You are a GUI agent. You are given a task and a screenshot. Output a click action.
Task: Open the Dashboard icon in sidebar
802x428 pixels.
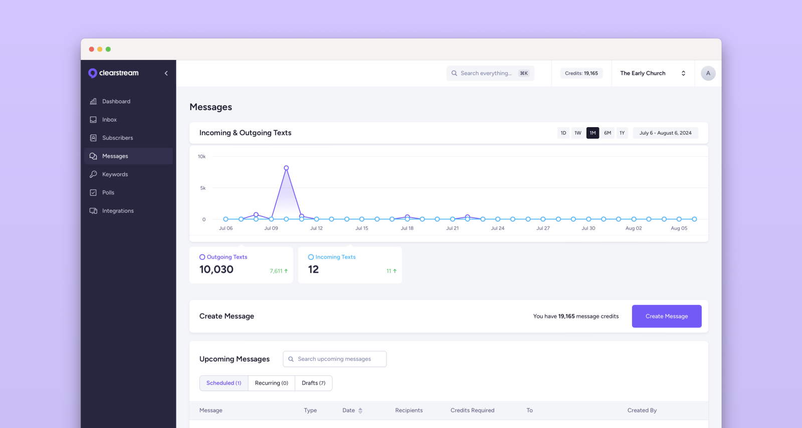click(x=93, y=102)
